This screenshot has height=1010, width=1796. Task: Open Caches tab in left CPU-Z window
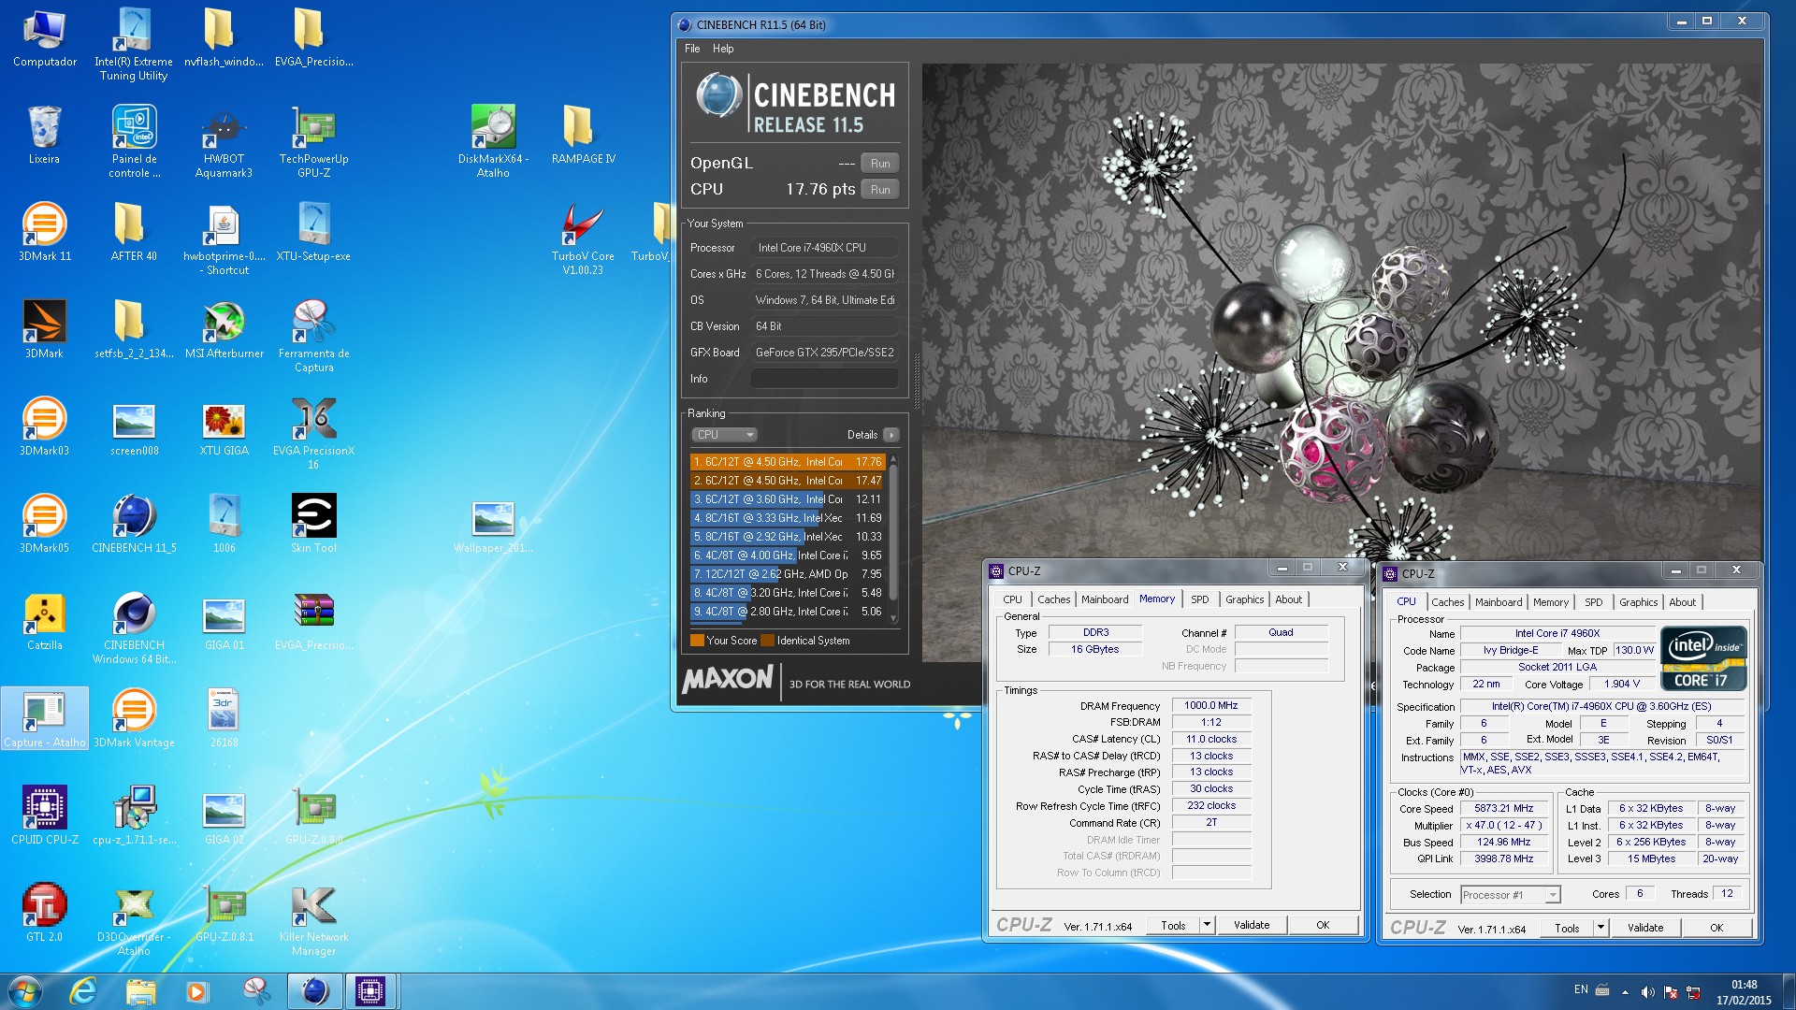(1054, 599)
